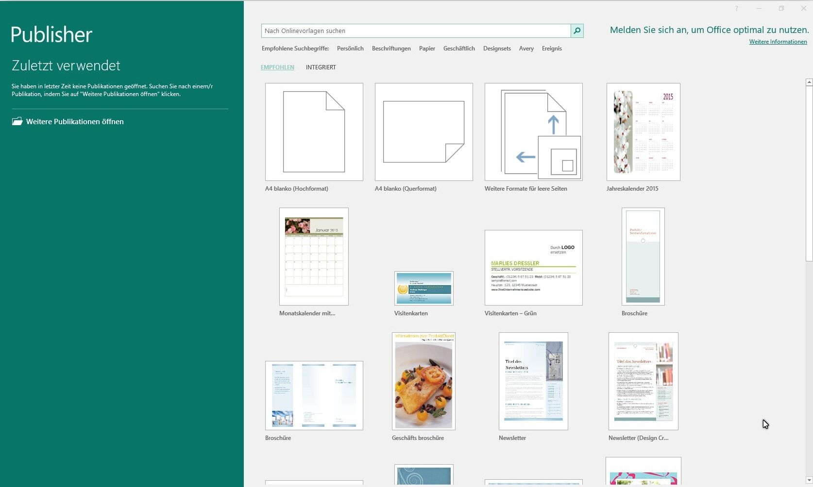Select A4 blanko Querformat template

point(424,132)
